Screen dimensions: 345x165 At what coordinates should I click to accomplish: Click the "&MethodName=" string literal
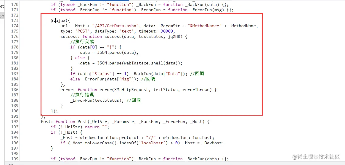[205, 26]
